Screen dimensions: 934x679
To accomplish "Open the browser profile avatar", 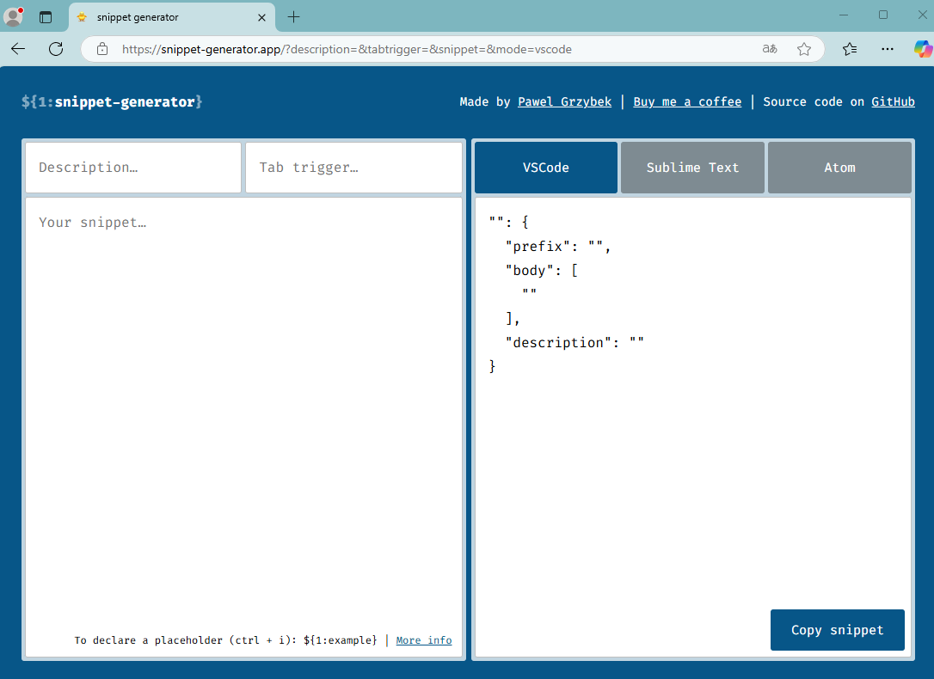I will pyautogui.click(x=13, y=16).
